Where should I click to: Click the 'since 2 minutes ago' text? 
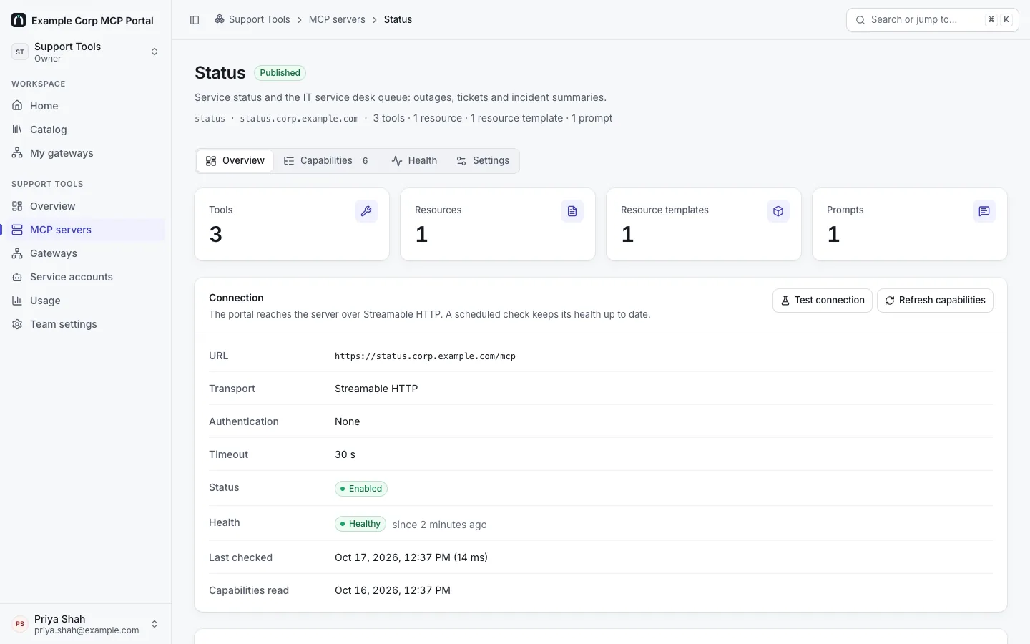tap(439, 525)
